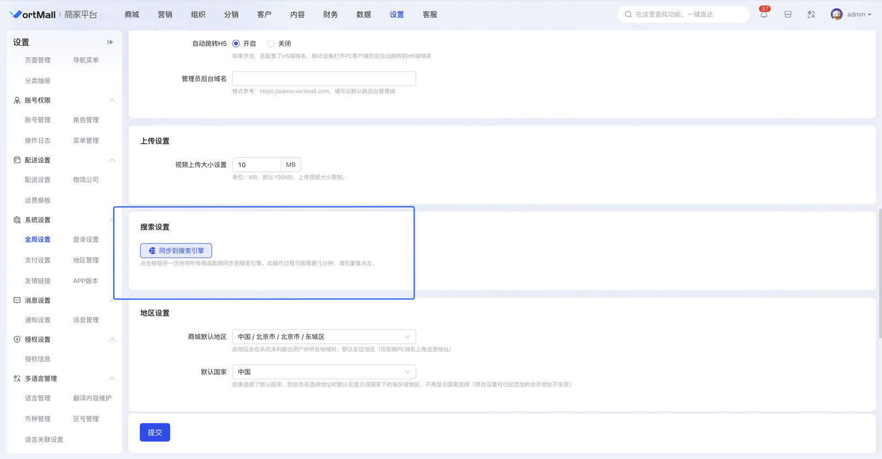882x459 pixels.
Task: Click the 提交 submit button
Action: pyautogui.click(x=155, y=433)
